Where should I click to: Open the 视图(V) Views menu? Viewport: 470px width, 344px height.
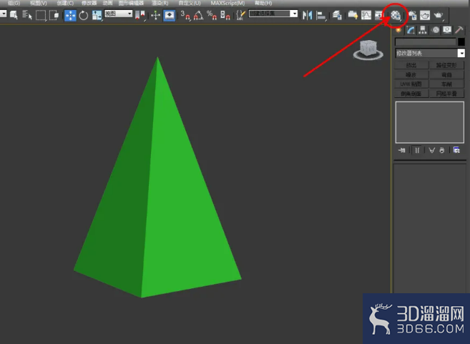click(39, 4)
